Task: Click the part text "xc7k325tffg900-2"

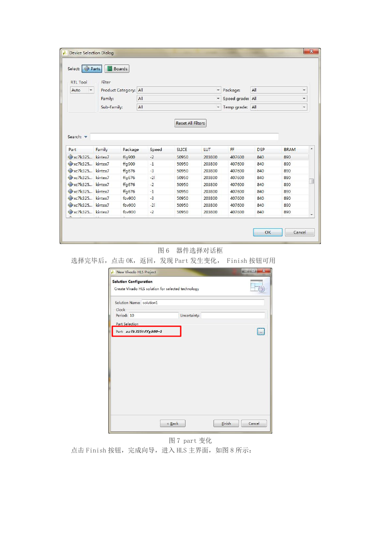Action: (144, 331)
